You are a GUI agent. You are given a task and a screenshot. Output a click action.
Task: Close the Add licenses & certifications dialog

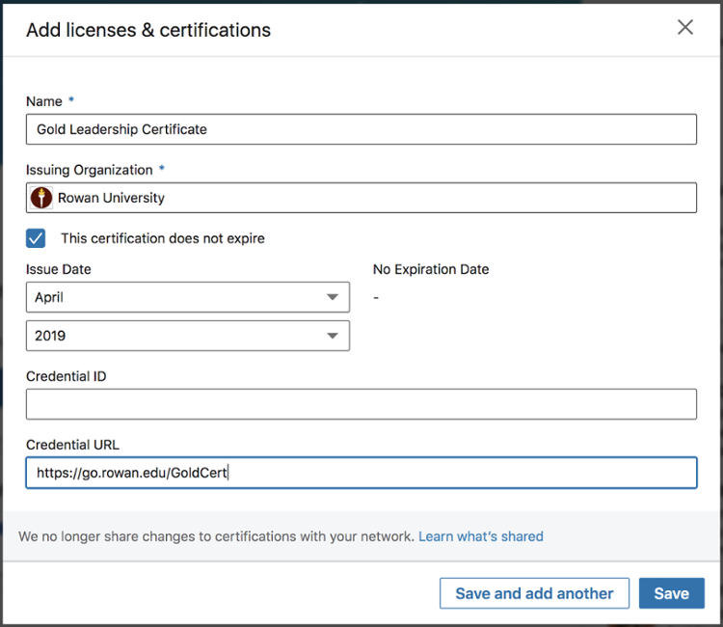(684, 28)
